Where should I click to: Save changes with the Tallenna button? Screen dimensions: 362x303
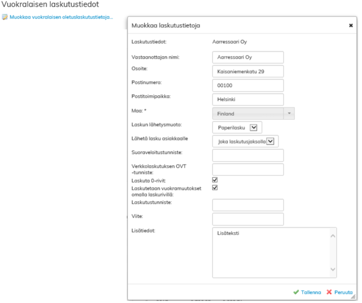coord(311,292)
